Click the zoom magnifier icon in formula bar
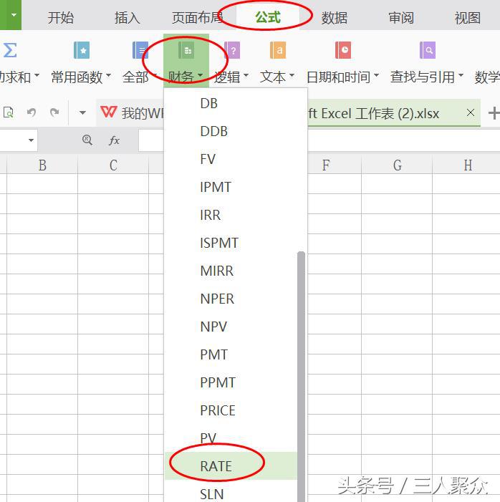The width and height of the screenshot is (500, 502). [x=87, y=140]
